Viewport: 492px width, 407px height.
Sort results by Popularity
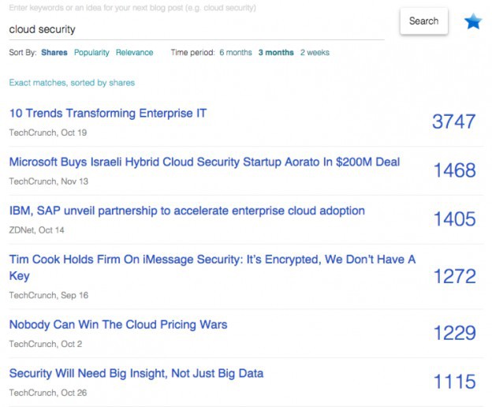tap(91, 52)
